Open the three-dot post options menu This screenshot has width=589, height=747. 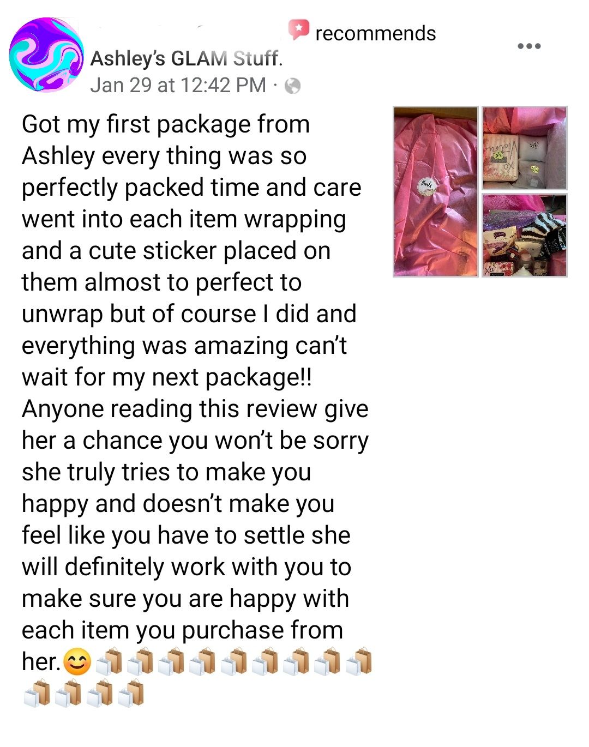click(x=529, y=46)
